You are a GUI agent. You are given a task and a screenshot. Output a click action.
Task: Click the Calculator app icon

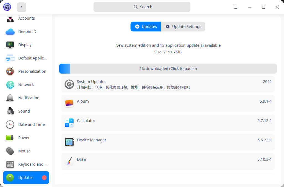click(x=69, y=123)
